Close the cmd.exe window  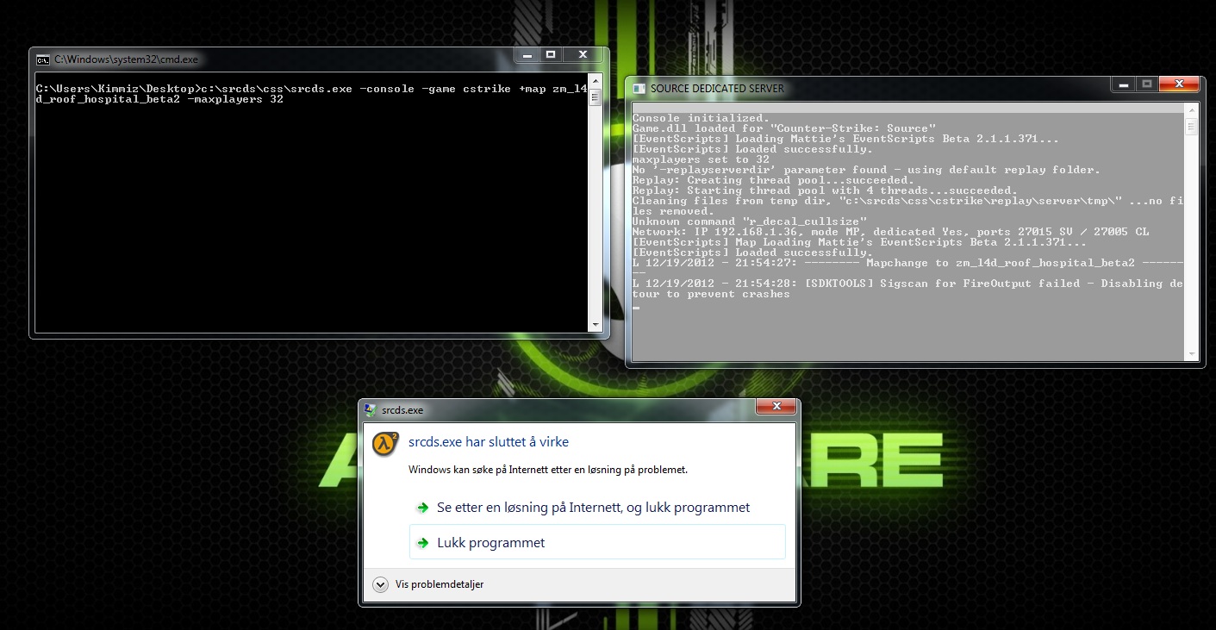[583, 54]
